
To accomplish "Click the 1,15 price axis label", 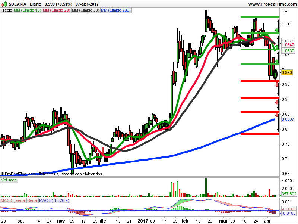I will (286, 25).
